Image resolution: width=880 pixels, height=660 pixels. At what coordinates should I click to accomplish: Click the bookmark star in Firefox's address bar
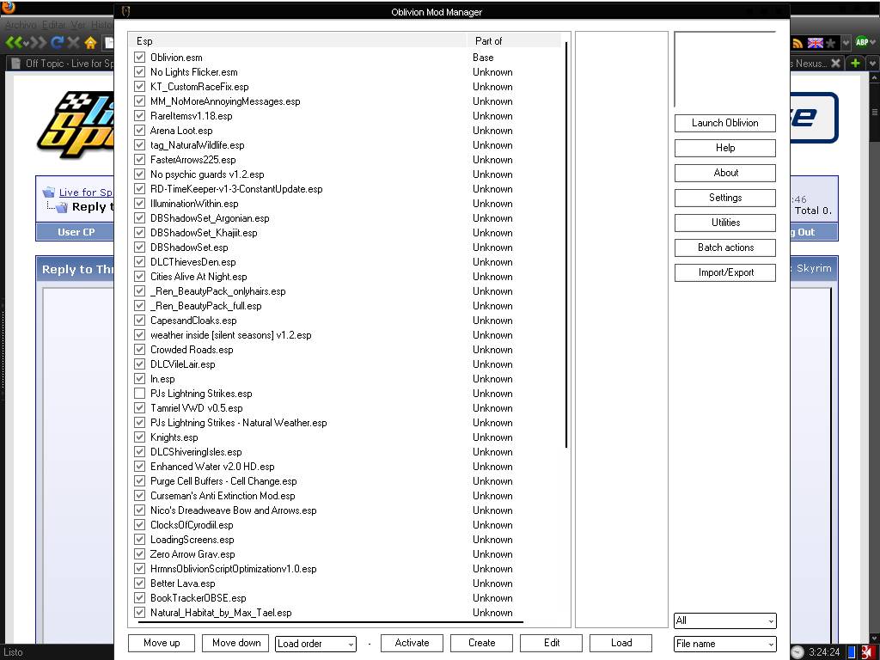(830, 43)
